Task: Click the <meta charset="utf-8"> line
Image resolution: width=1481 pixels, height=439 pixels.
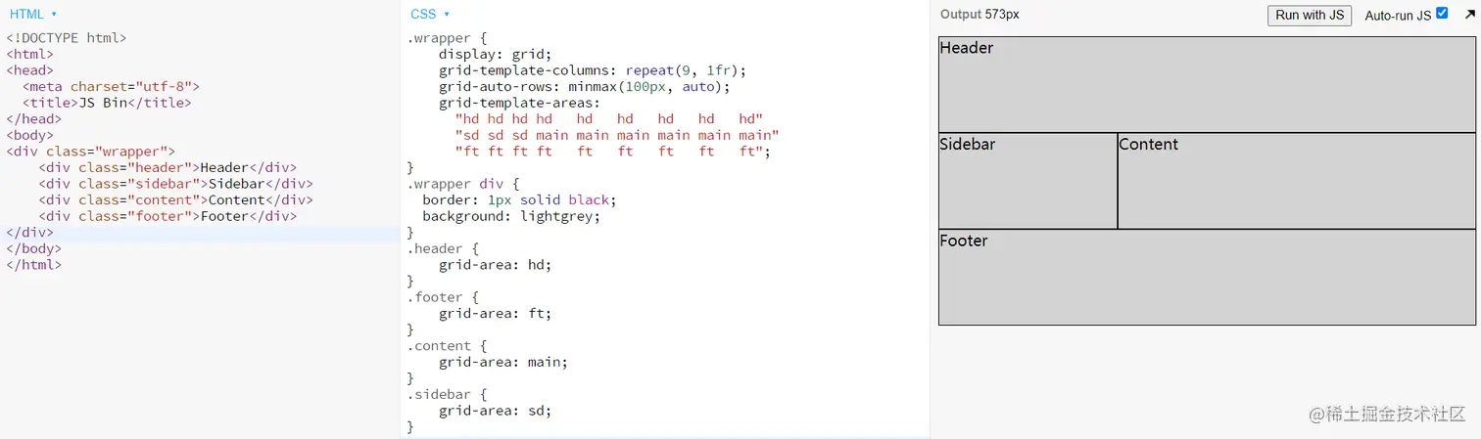Action: 111,86
